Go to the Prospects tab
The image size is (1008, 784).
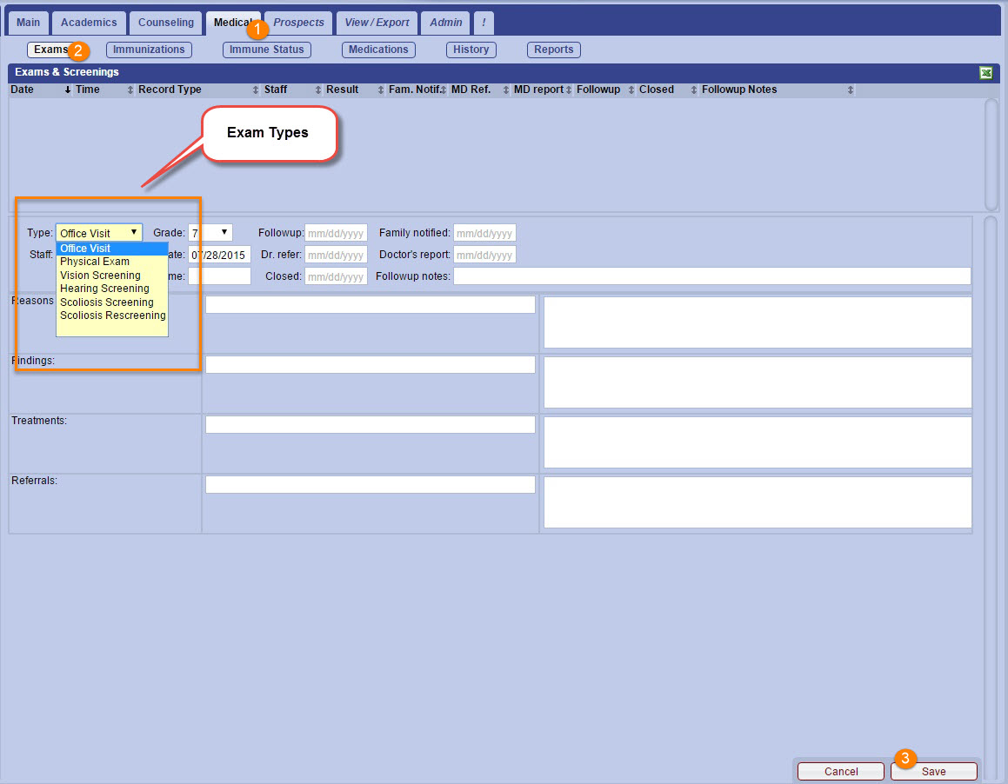tap(298, 23)
